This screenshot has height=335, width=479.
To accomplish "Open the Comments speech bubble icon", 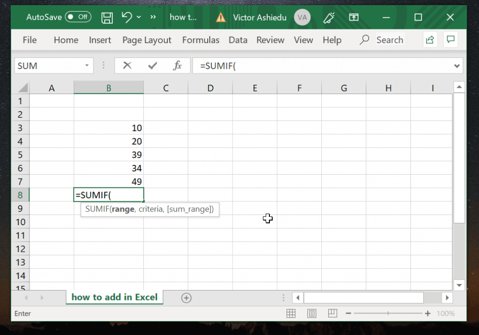I will [x=450, y=39].
